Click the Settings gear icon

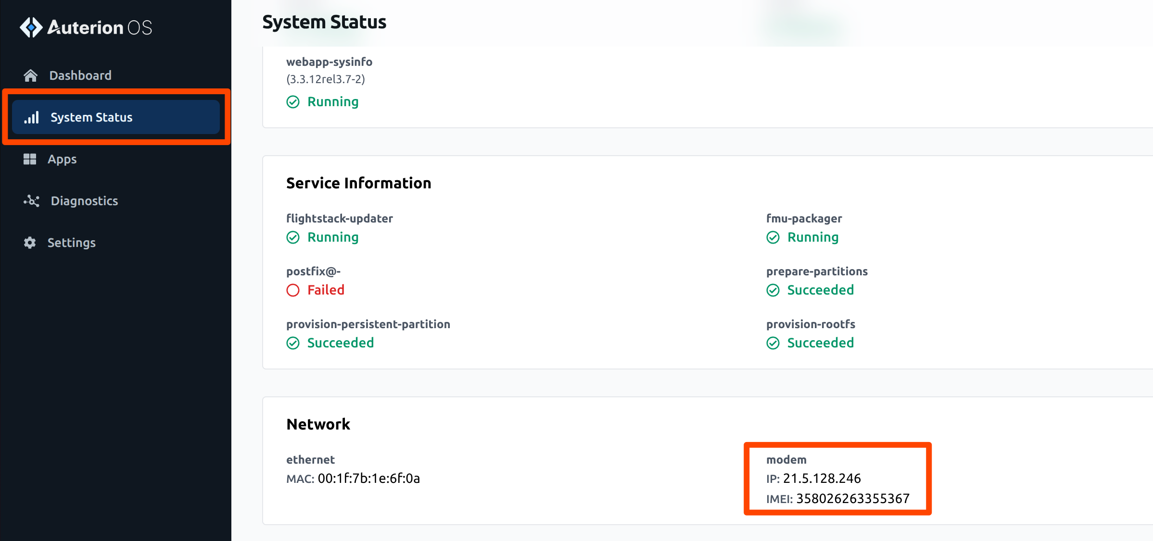[x=30, y=243]
